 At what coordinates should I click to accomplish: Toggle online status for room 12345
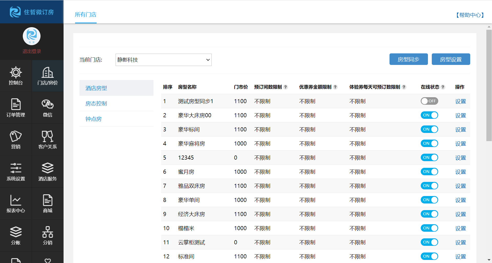point(429,158)
